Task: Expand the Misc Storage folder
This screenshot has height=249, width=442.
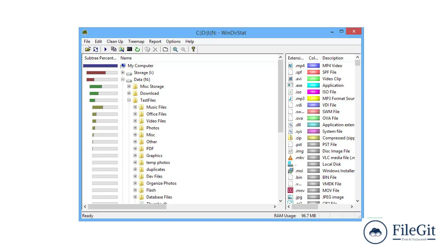Action: point(129,86)
